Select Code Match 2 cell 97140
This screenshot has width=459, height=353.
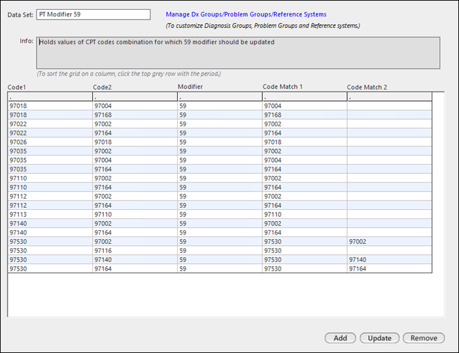[x=389, y=260]
